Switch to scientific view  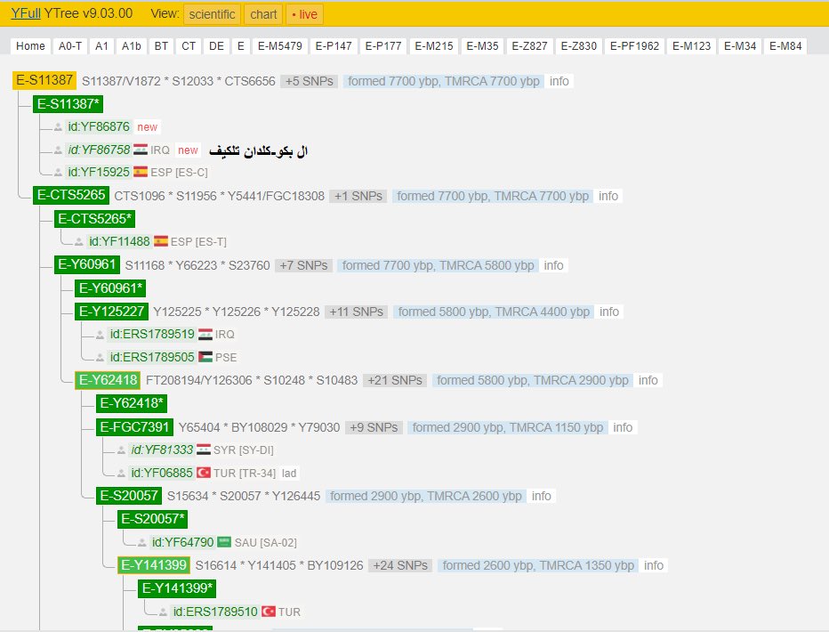tap(212, 14)
